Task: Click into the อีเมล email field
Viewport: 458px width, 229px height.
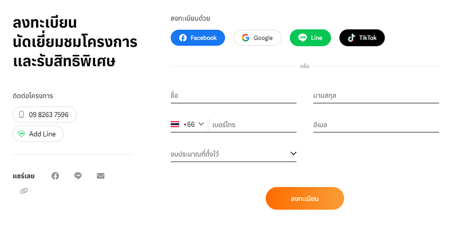Action: (x=376, y=124)
